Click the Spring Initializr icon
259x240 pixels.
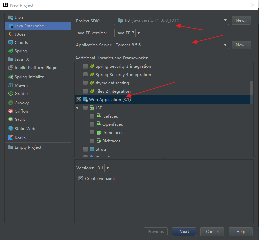[11, 77]
